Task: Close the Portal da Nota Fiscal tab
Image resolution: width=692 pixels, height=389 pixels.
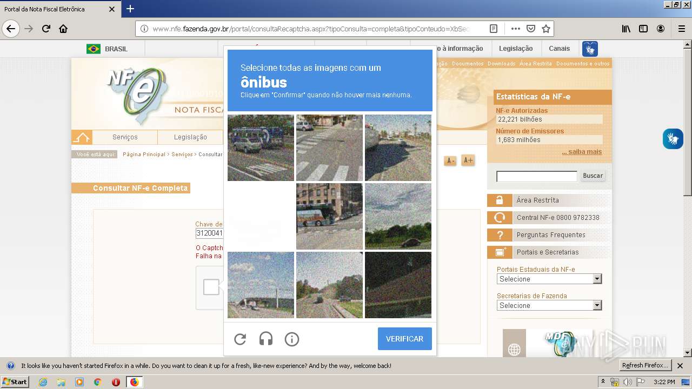Action: coord(112,9)
